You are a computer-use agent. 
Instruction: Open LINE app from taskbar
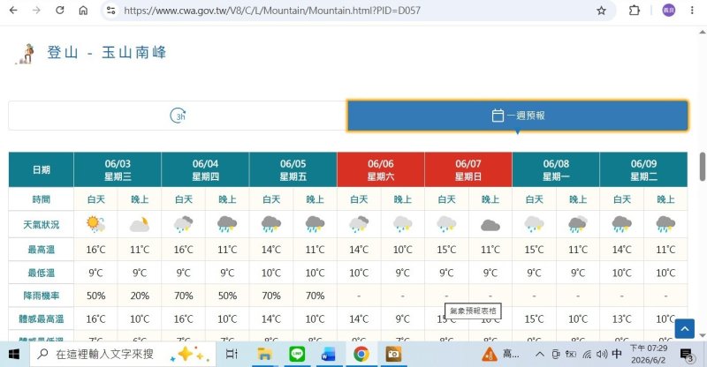coord(297,355)
